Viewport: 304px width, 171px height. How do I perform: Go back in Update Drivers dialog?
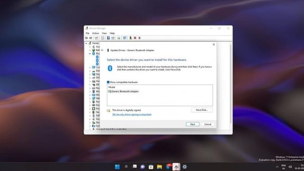(x=103, y=50)
